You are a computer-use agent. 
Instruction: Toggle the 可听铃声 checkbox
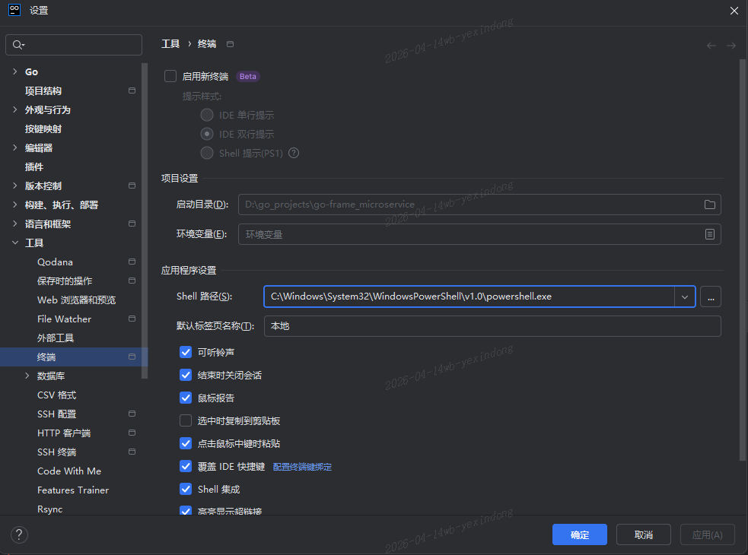pos(186,352)
